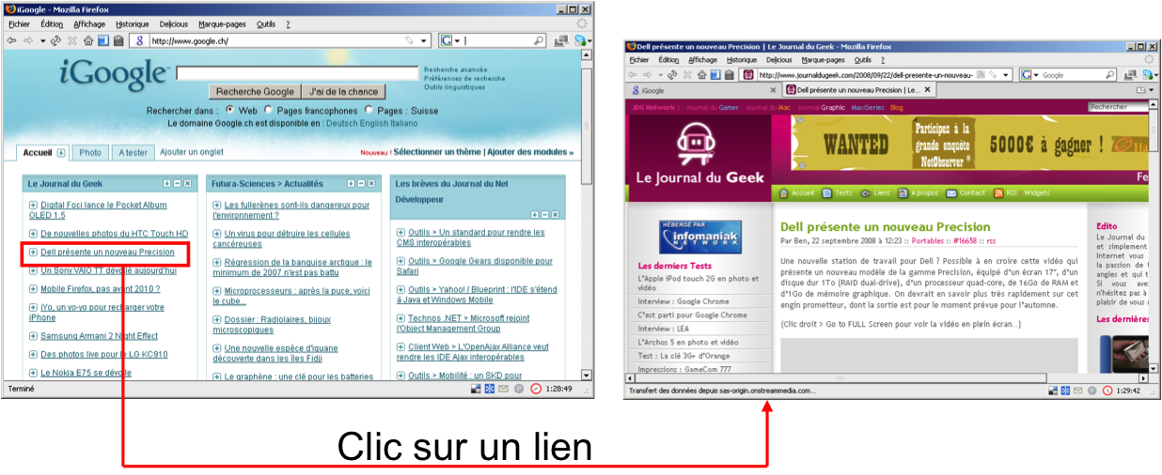Click Le Journal du Geek robot logo
This screenshot has width=1162, height=475.
pyautogui.click(x=696, y=143)
